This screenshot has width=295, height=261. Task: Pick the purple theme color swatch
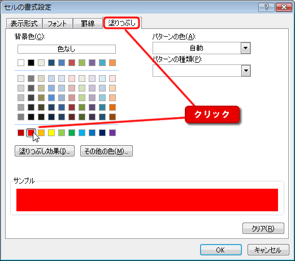click(x=92, y=63)
